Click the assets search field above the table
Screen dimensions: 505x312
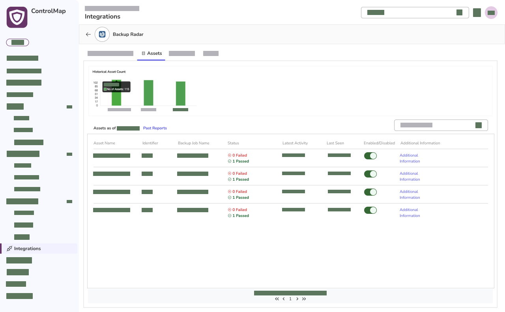point(441,125)
